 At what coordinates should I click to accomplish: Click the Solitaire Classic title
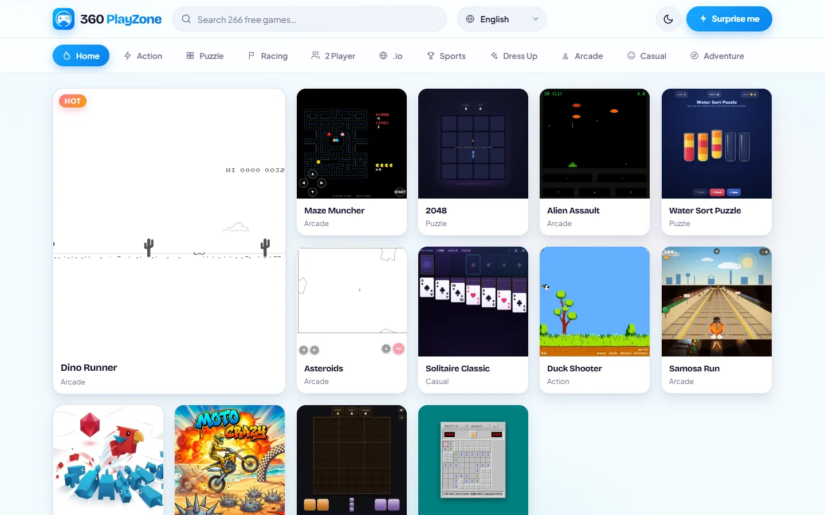point(458,369)
